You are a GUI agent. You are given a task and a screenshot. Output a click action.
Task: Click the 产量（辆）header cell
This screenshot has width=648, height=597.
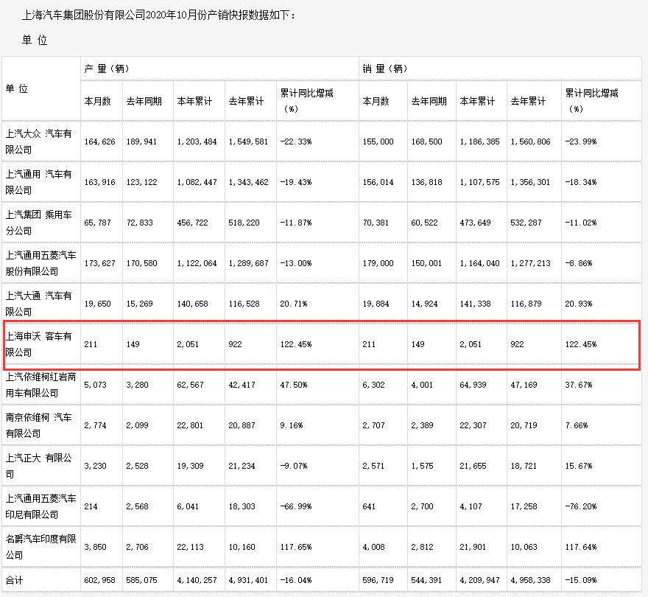point(107,69)
